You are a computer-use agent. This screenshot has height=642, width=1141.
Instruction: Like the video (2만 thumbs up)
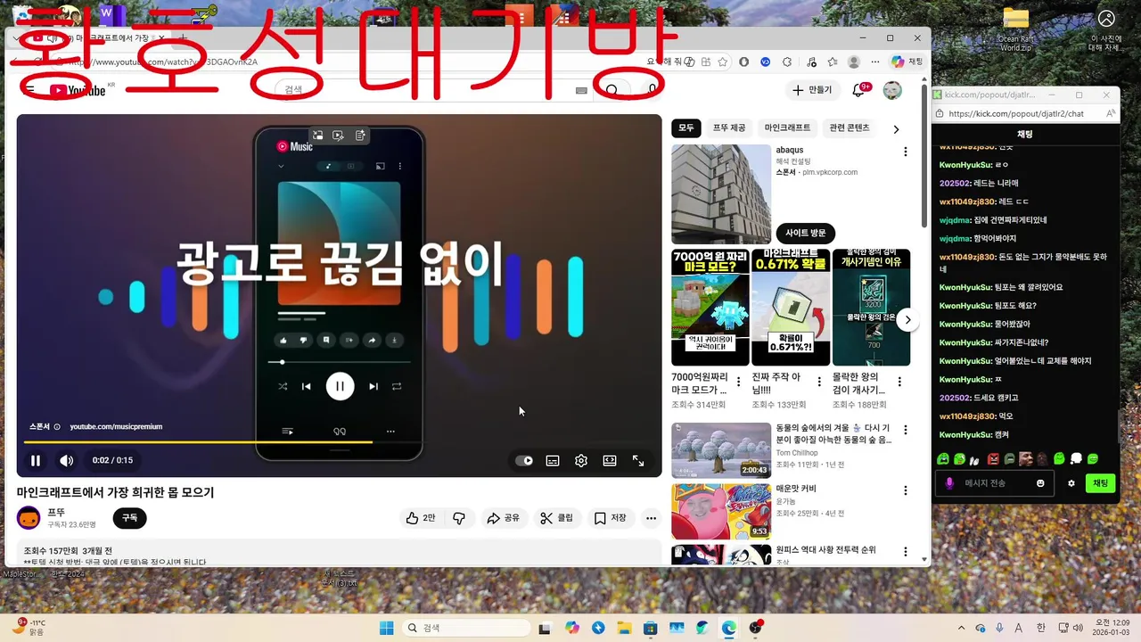pyautogui.click(x=421, y=518)
